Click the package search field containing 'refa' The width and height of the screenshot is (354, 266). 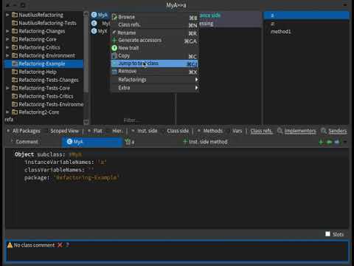click(44, 120)
